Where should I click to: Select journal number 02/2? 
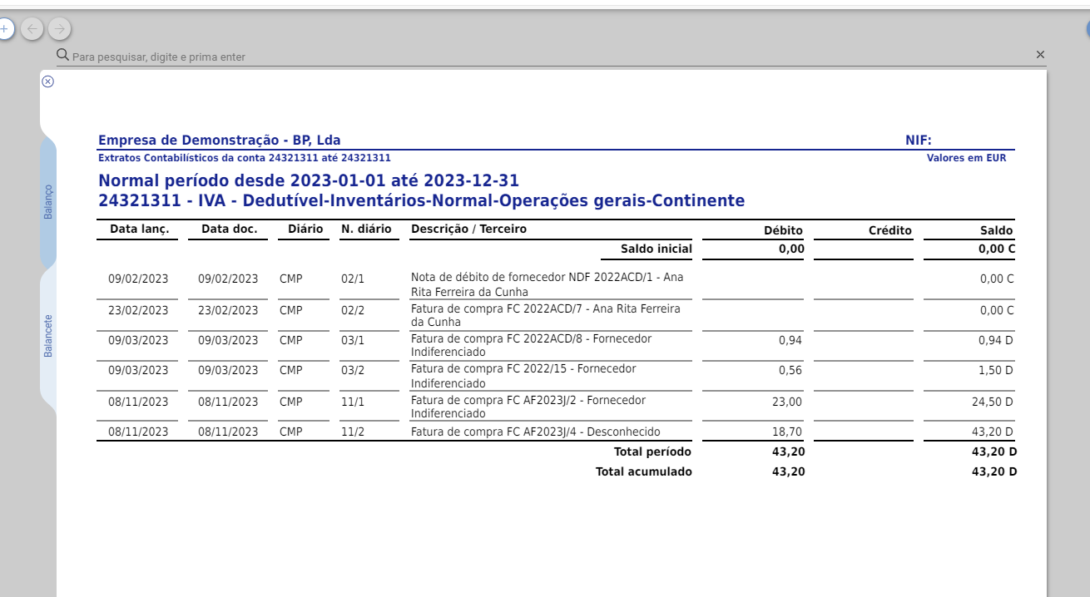coord(353,309)
